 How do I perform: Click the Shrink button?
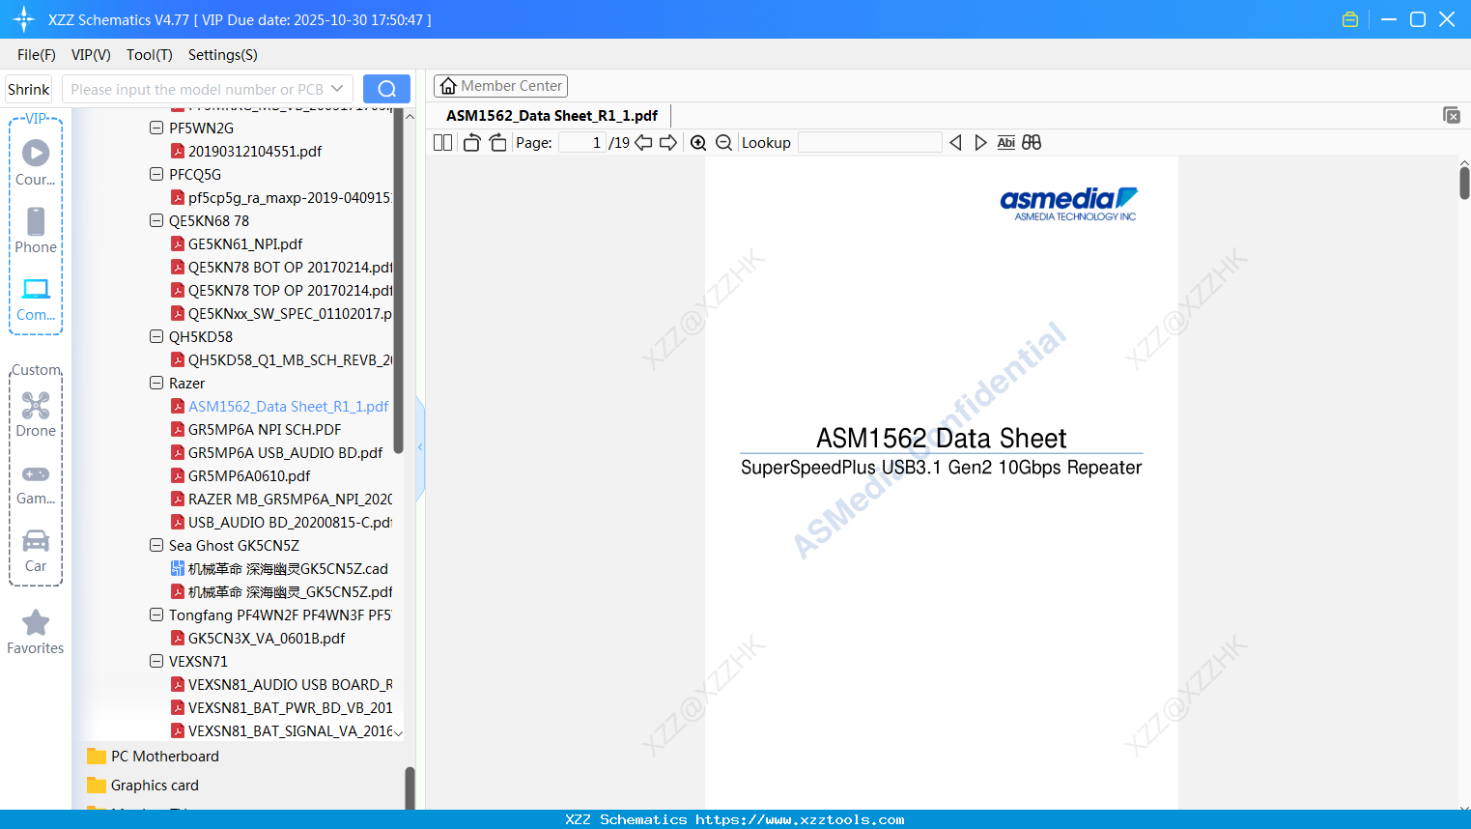click(29, 89)
